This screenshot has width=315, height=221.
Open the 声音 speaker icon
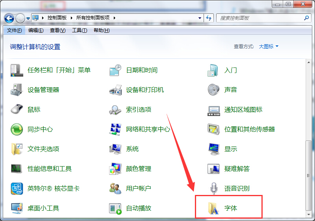pyautogui.click(x=213, y=90)
